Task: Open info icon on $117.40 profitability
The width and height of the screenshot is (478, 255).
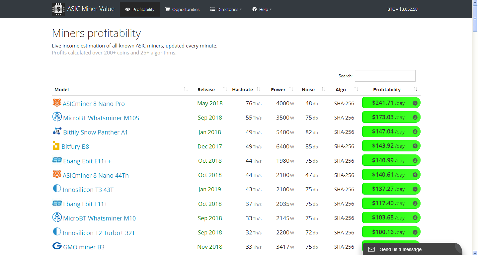Action: click(x=415, y=204)
